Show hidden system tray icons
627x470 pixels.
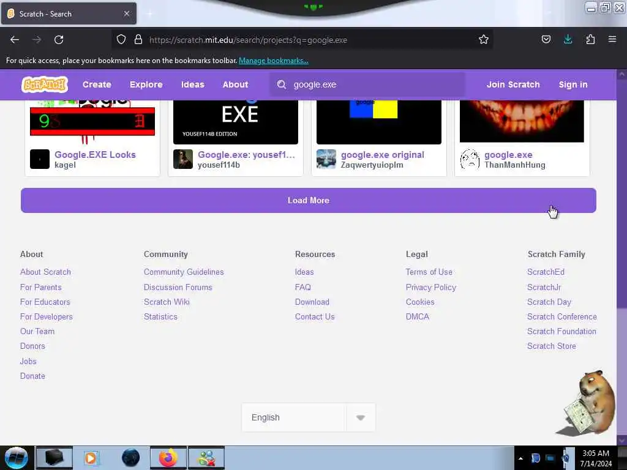(x=520, y=458)
